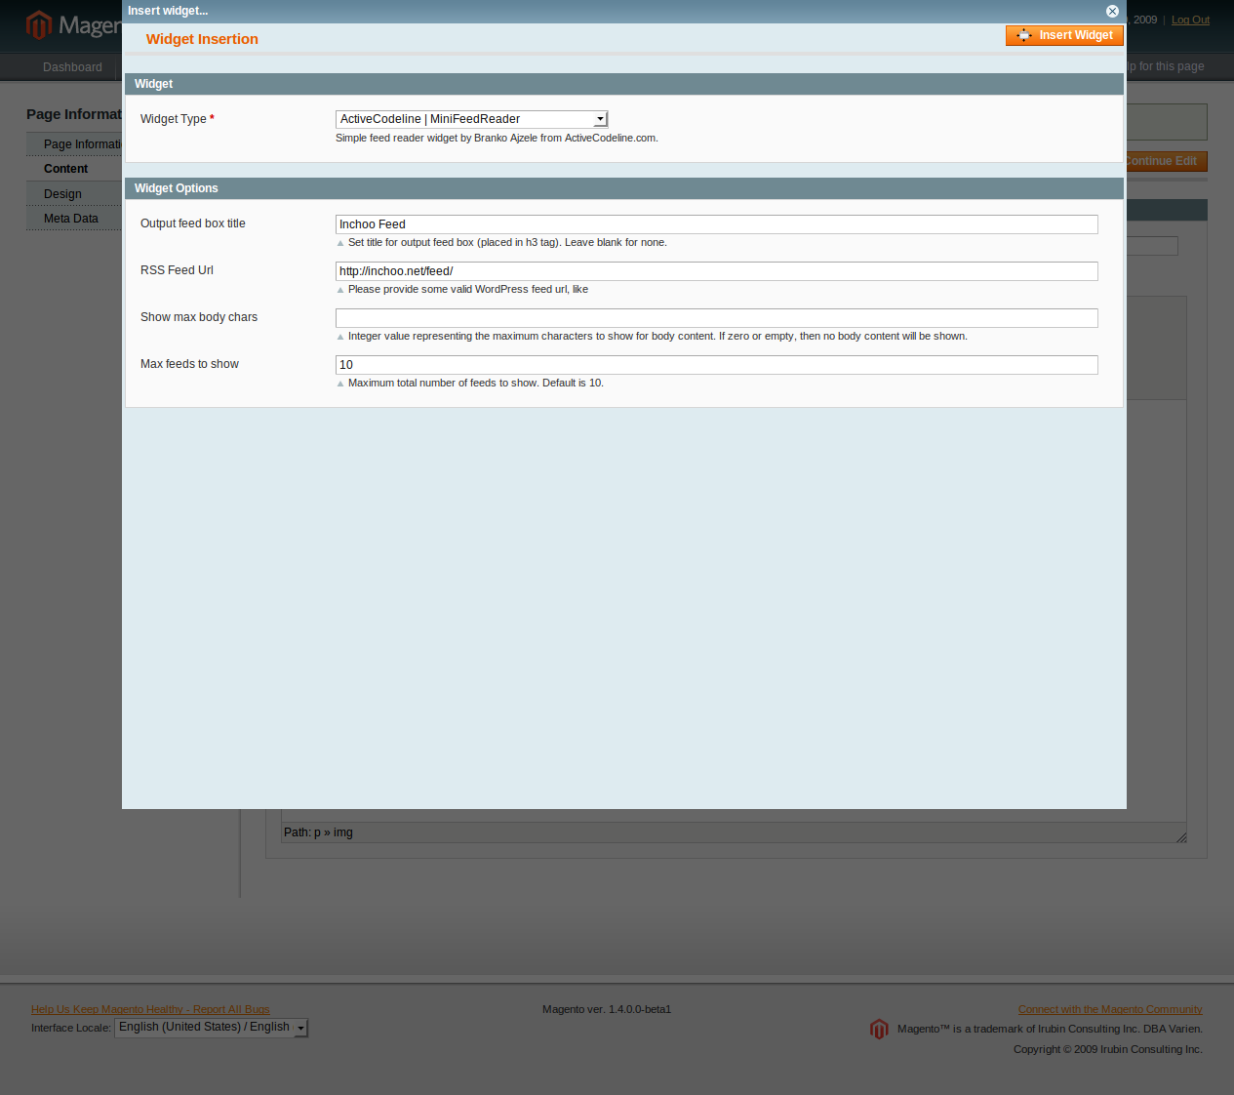The height and width of the screenshot is (1095, 1234).
Task: Open the Report All Bugs link
Action: 150,1009
